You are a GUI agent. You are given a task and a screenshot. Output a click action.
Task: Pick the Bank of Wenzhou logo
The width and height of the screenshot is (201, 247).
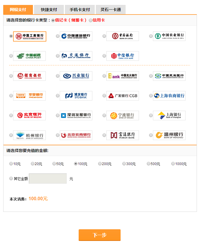coord(169,135)
